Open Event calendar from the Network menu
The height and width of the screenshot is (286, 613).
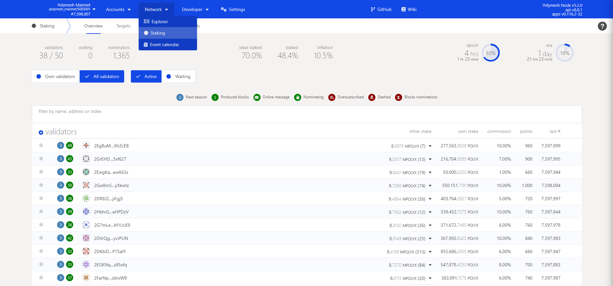pos(168,44)
